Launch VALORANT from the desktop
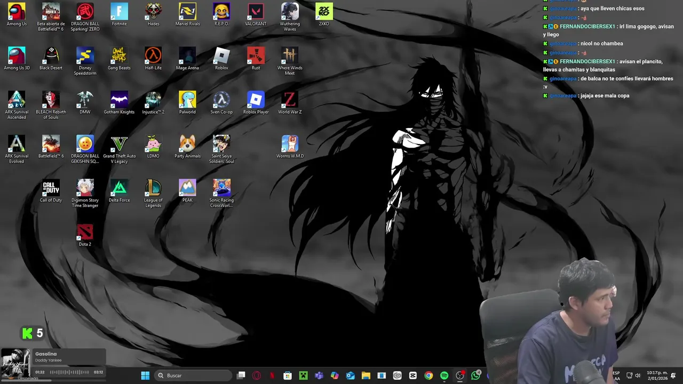683x384 pixels. pyautogui.click(x=256, y=15)
